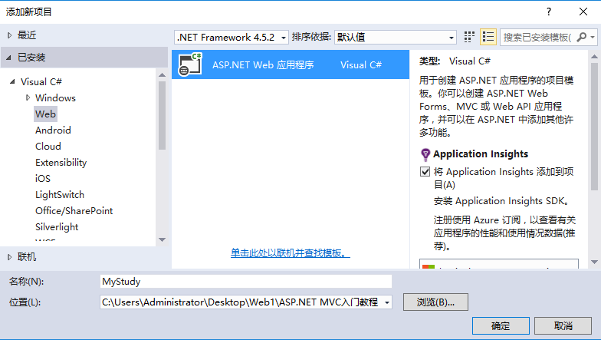Click the description pane scrollbar thumb
This screenshot has height=340, width=601.
click(595, 126)
